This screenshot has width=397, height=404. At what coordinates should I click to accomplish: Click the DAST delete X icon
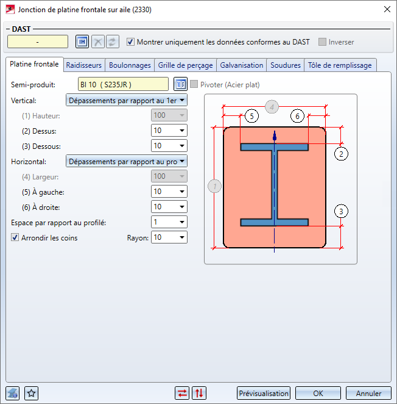[x=98, y=41]
